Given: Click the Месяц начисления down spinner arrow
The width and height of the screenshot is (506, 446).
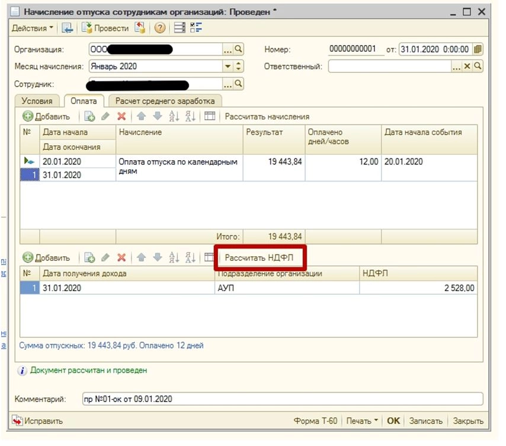Looking at the screenshot, I should 238,69.
